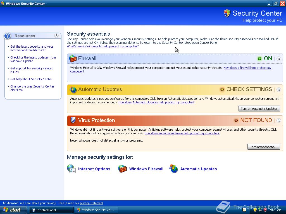Viewport: 286px width, 214px height.
Task: Open Check for latest updates from Windows Update
Action: click(33, 59)
